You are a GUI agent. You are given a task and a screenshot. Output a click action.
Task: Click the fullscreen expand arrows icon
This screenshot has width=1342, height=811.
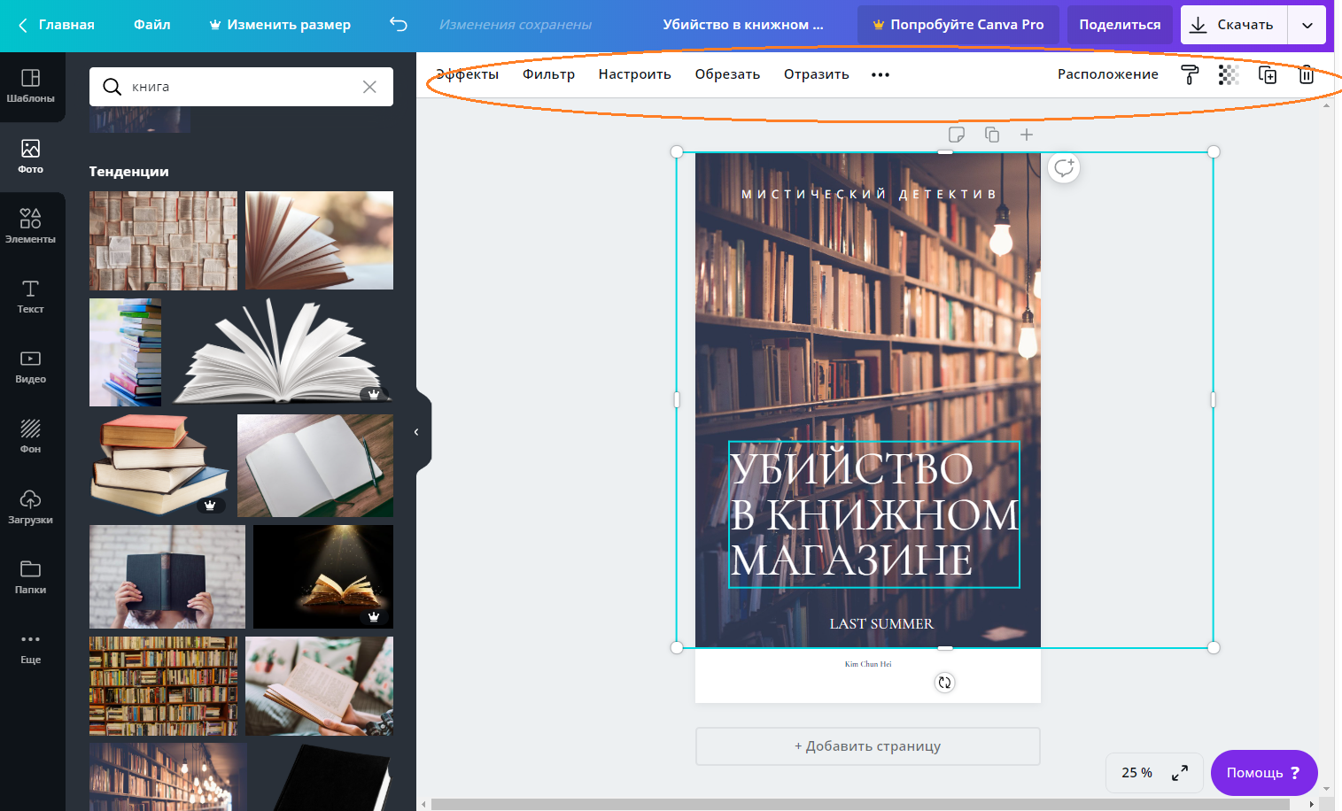[1180, 773]
